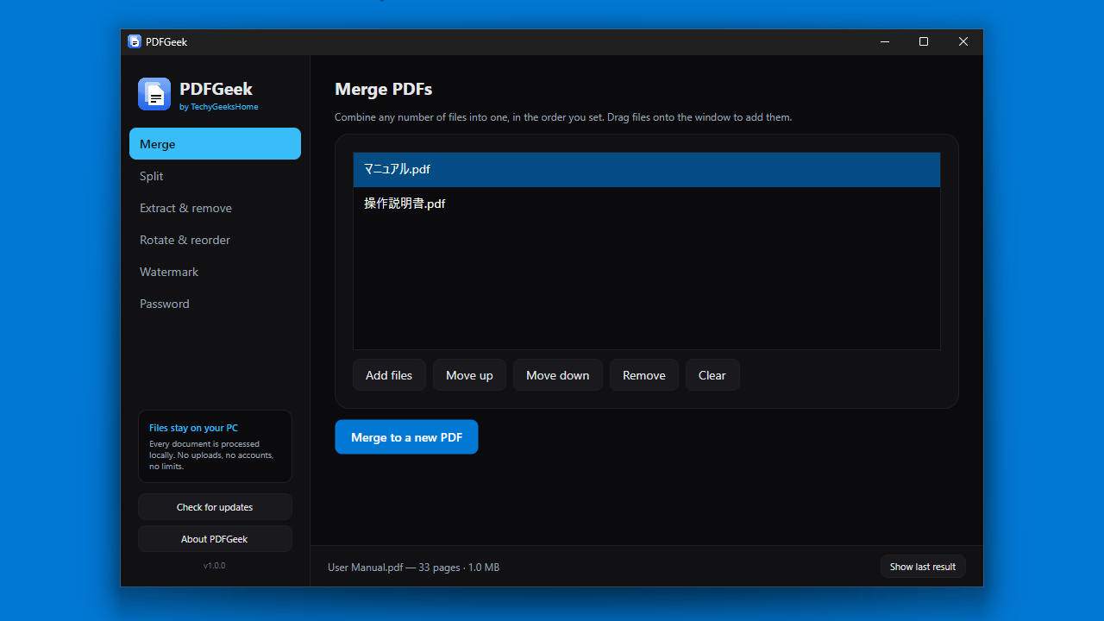This screenshot has height=621, width=1104.
Task: Close the PDFGeek window
Action: coord(963,41)
